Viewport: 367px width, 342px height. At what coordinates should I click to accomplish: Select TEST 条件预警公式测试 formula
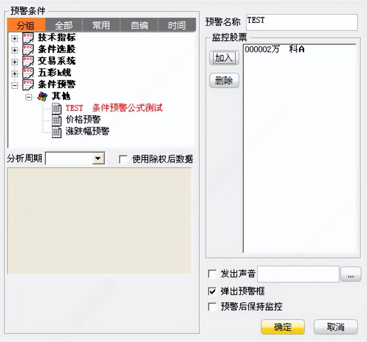coord(114,108)
